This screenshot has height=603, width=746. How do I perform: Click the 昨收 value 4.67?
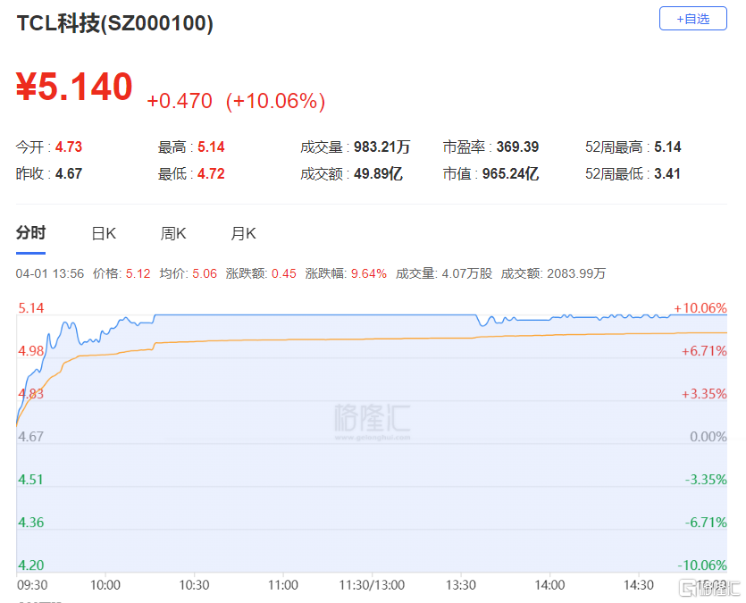69,173
